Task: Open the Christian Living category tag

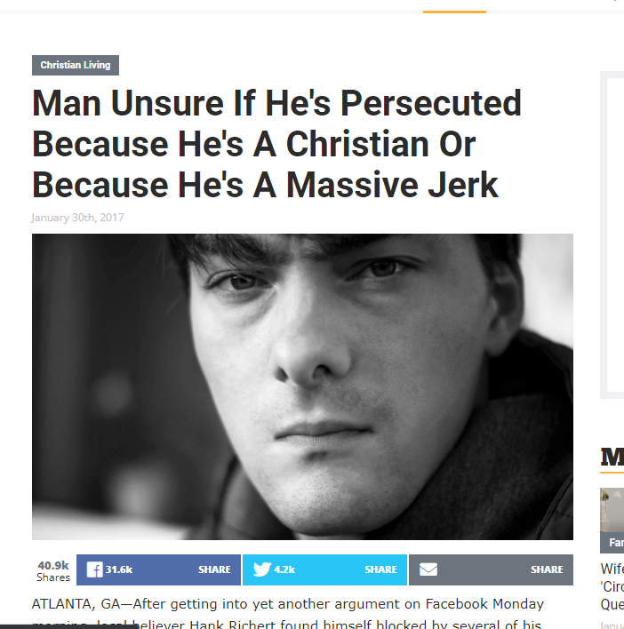Action: pos(76,65)
